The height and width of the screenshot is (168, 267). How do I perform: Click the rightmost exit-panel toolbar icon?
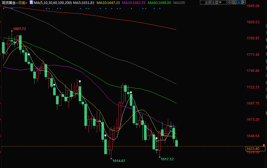pos(244,3)
